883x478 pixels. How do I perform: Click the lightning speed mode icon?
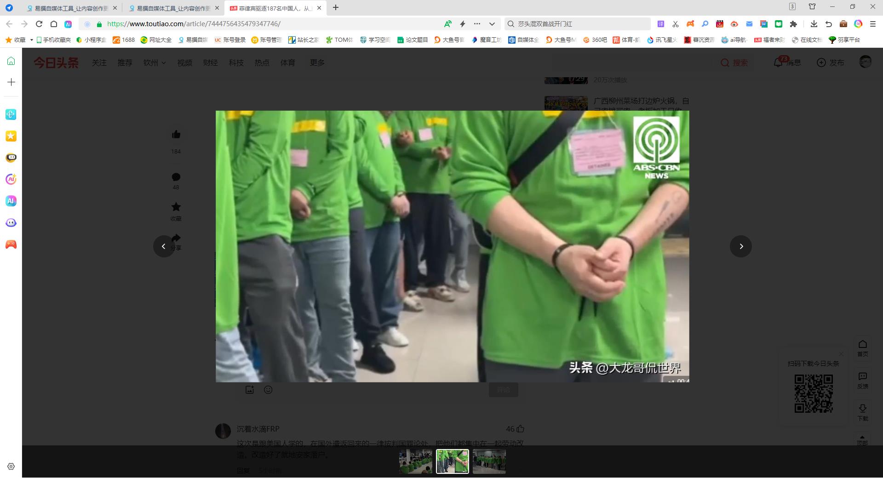pos(463,24)
